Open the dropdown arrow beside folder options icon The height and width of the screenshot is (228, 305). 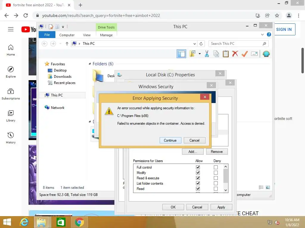[200, 54]
